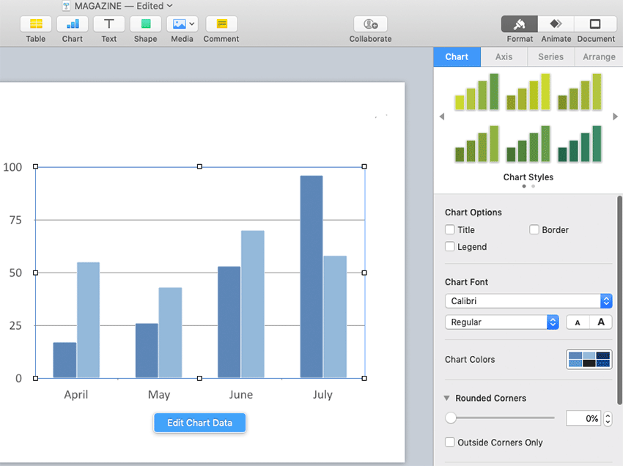Viewport: 623px width, 466px height.
Task: Click the Shape tool icon
Action: coord(145,24)
